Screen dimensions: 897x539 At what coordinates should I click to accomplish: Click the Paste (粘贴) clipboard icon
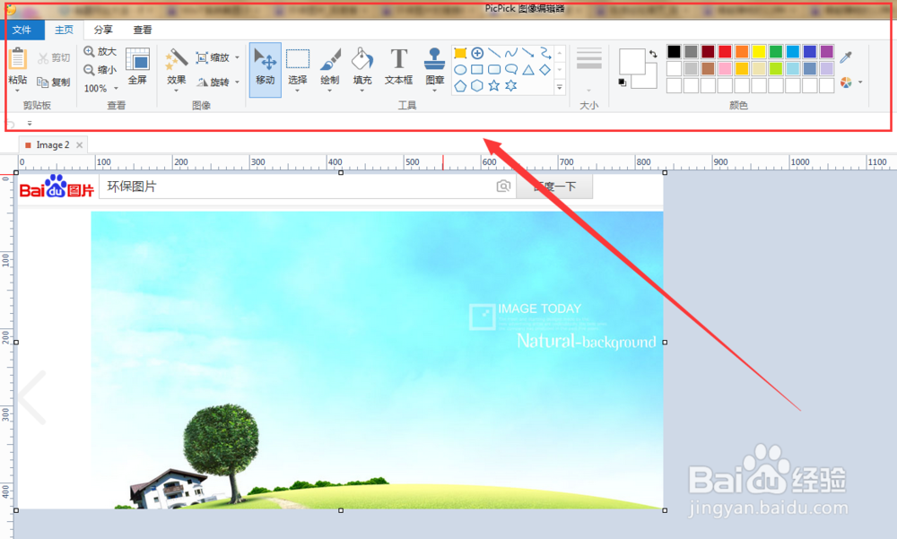click(x=18, y=58)
